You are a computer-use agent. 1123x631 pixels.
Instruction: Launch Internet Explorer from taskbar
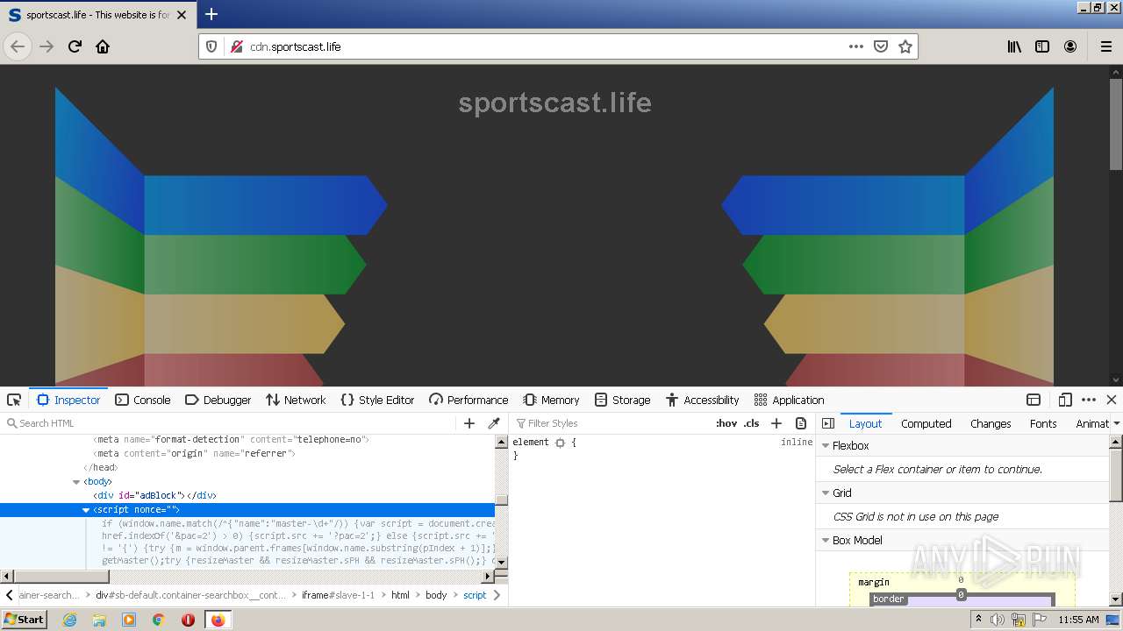click(x=69, y=620)
